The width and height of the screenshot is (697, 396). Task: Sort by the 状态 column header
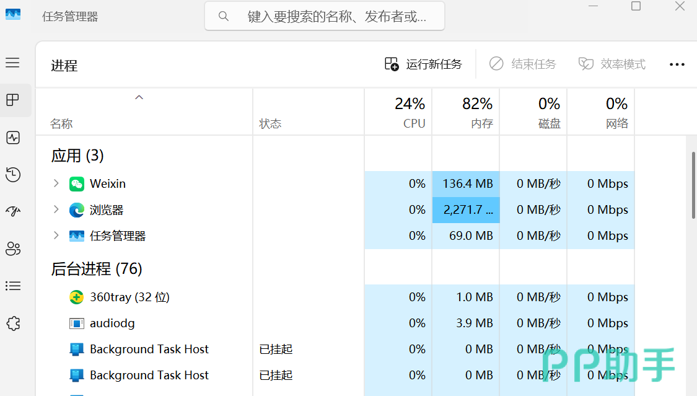309,112
